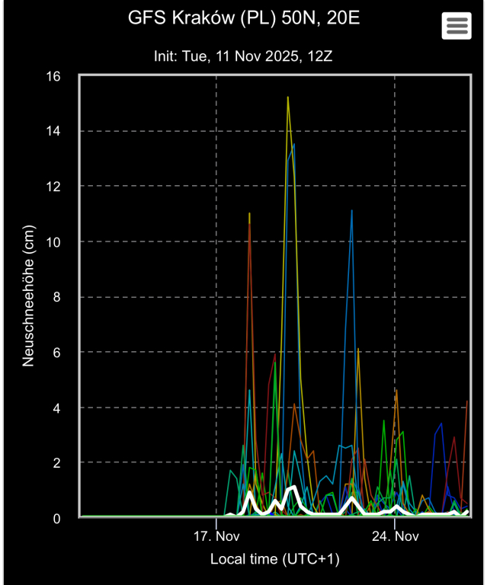The height and width of the screenshot is (585, 487).
Task: Click the 10 label on the y-axis
Action: 53,241
